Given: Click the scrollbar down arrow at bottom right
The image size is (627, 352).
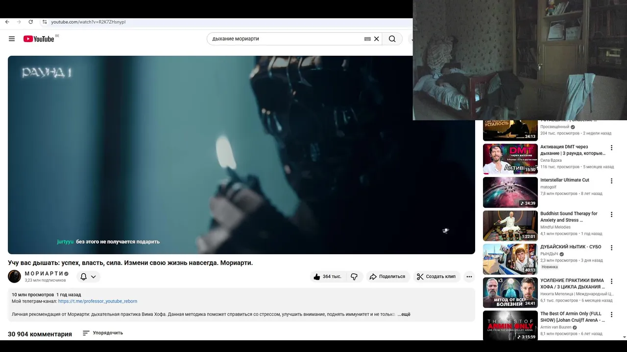Looking at the screenshot, I should [x=624, y=337].
